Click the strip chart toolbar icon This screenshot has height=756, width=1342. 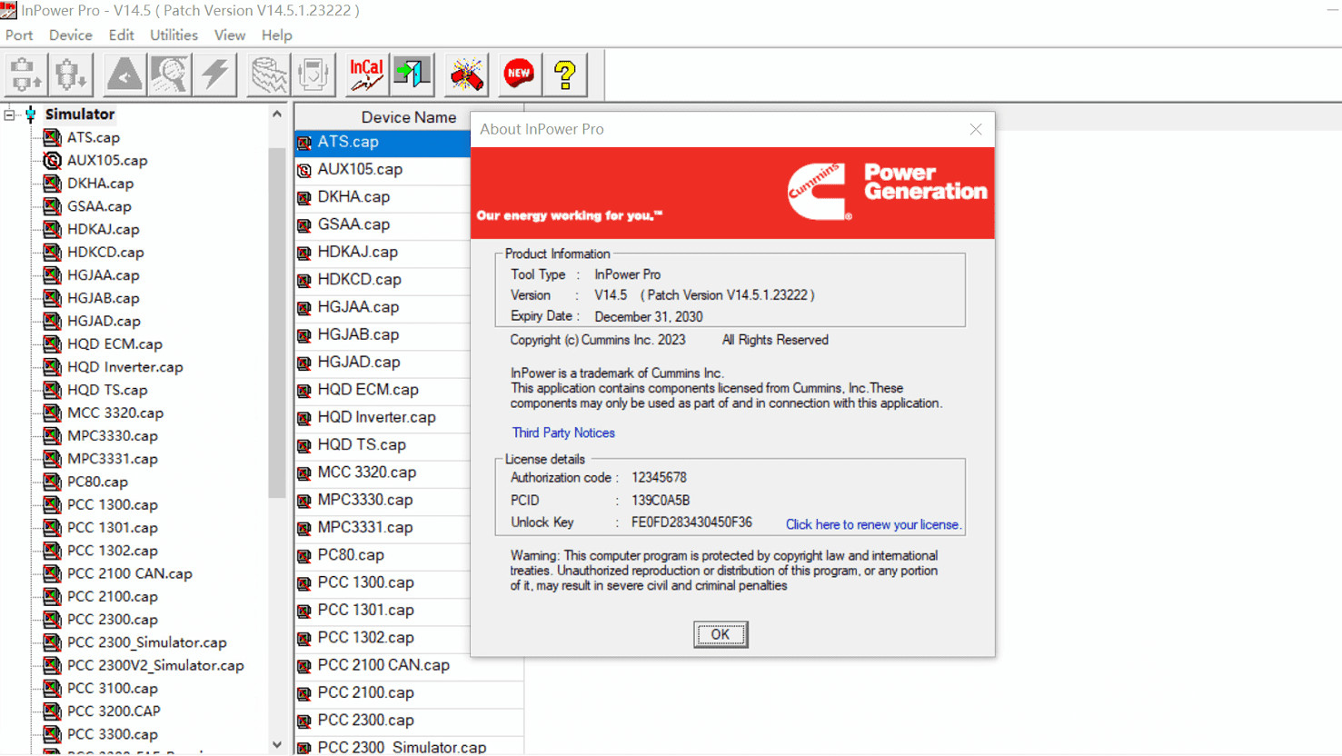click(269, 75)
